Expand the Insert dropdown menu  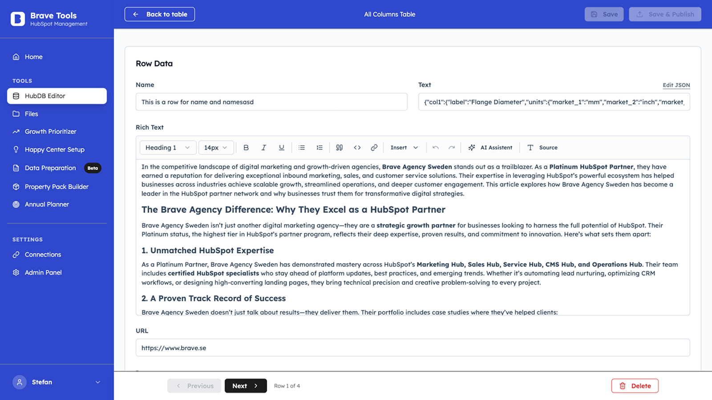coord(404,148)
